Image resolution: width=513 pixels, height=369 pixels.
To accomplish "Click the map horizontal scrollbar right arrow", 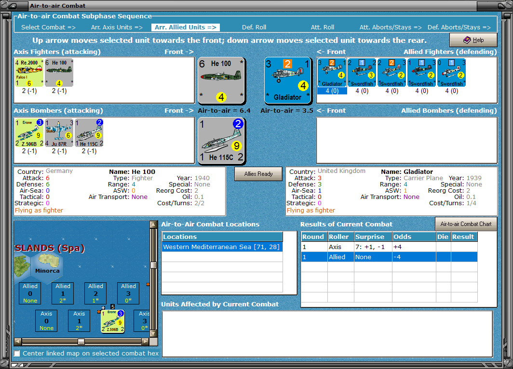I will (145, 342).
